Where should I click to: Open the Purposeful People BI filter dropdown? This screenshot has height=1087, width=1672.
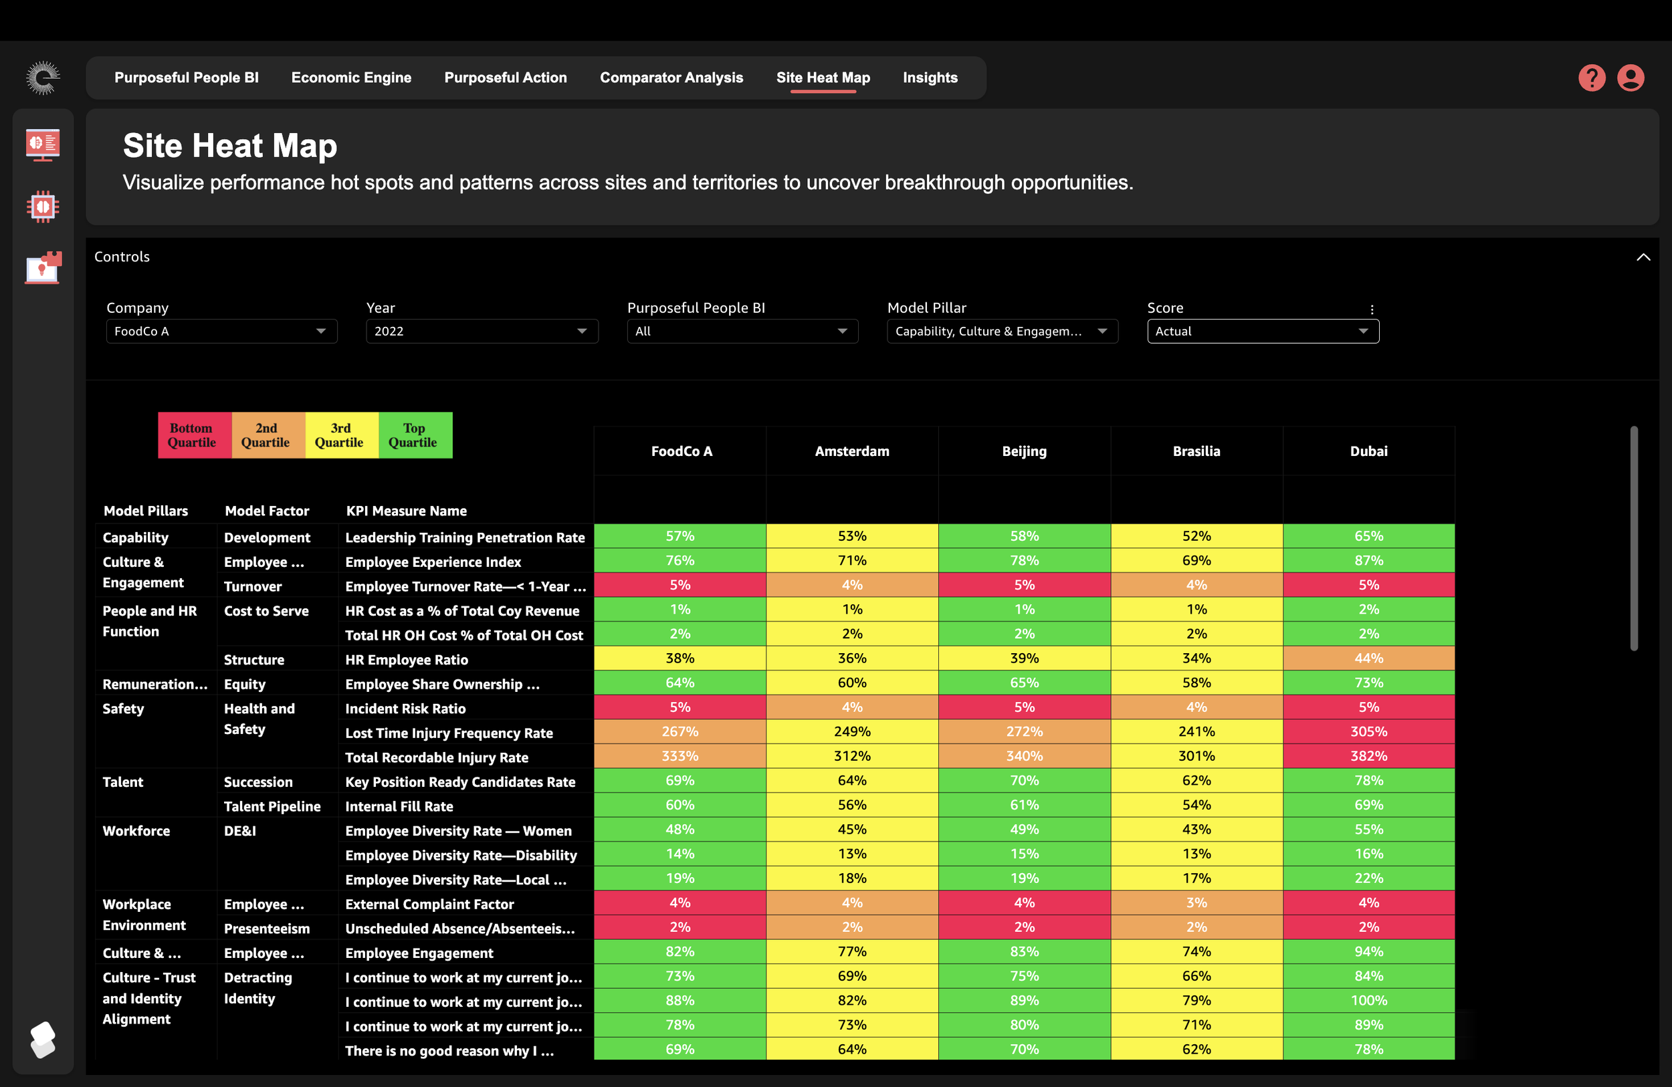[x=742, y=332]
